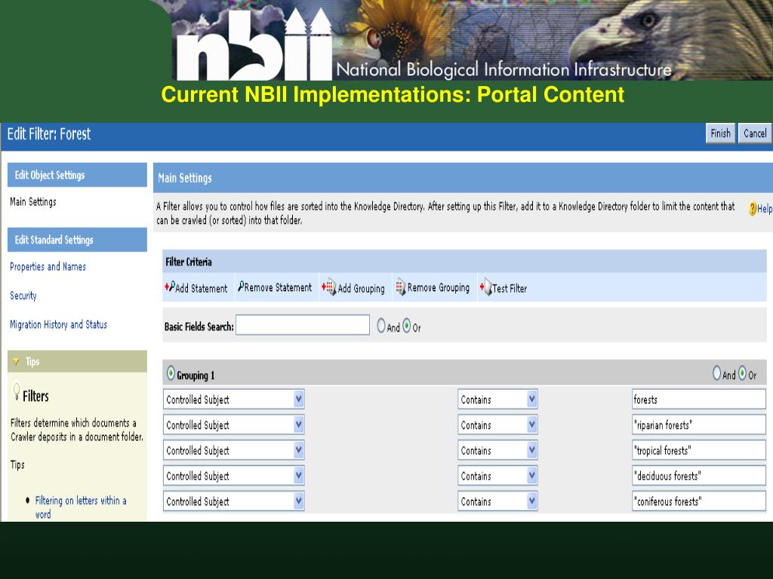Click the NBII logo in banner

(254, 45)
